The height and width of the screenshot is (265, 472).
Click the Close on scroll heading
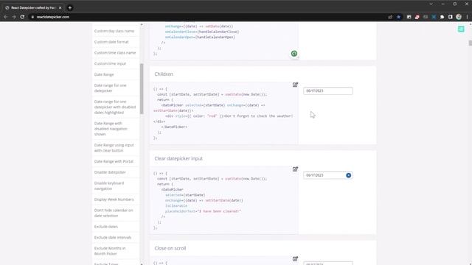coord(170,248)
